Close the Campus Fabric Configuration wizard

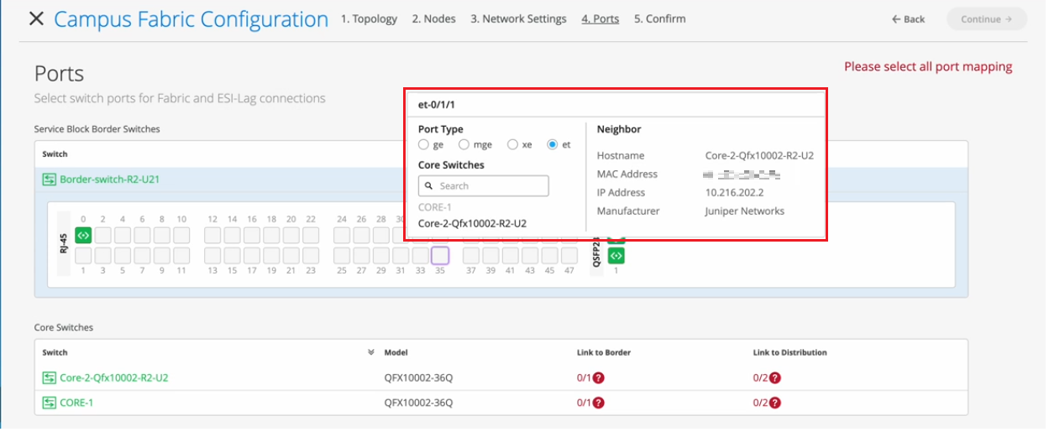pyautogui.click(x=36, y=18)
